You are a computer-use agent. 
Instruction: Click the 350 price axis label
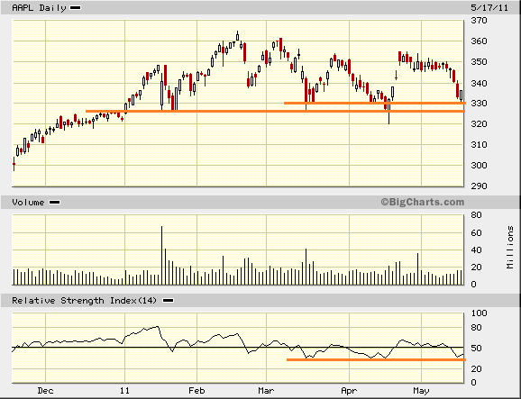point(479,62)
